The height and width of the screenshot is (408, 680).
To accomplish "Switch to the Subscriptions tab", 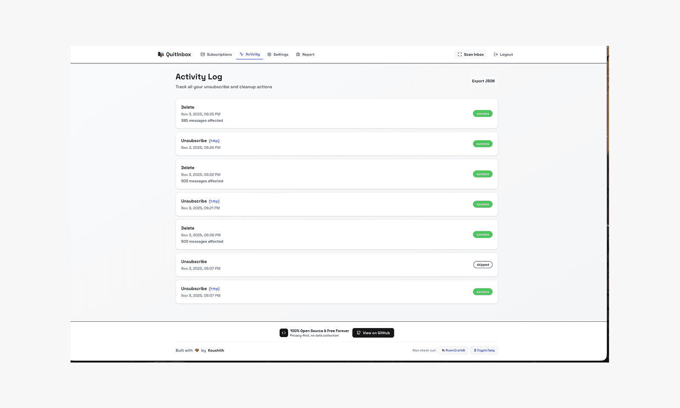I will [x=219, y=54].
